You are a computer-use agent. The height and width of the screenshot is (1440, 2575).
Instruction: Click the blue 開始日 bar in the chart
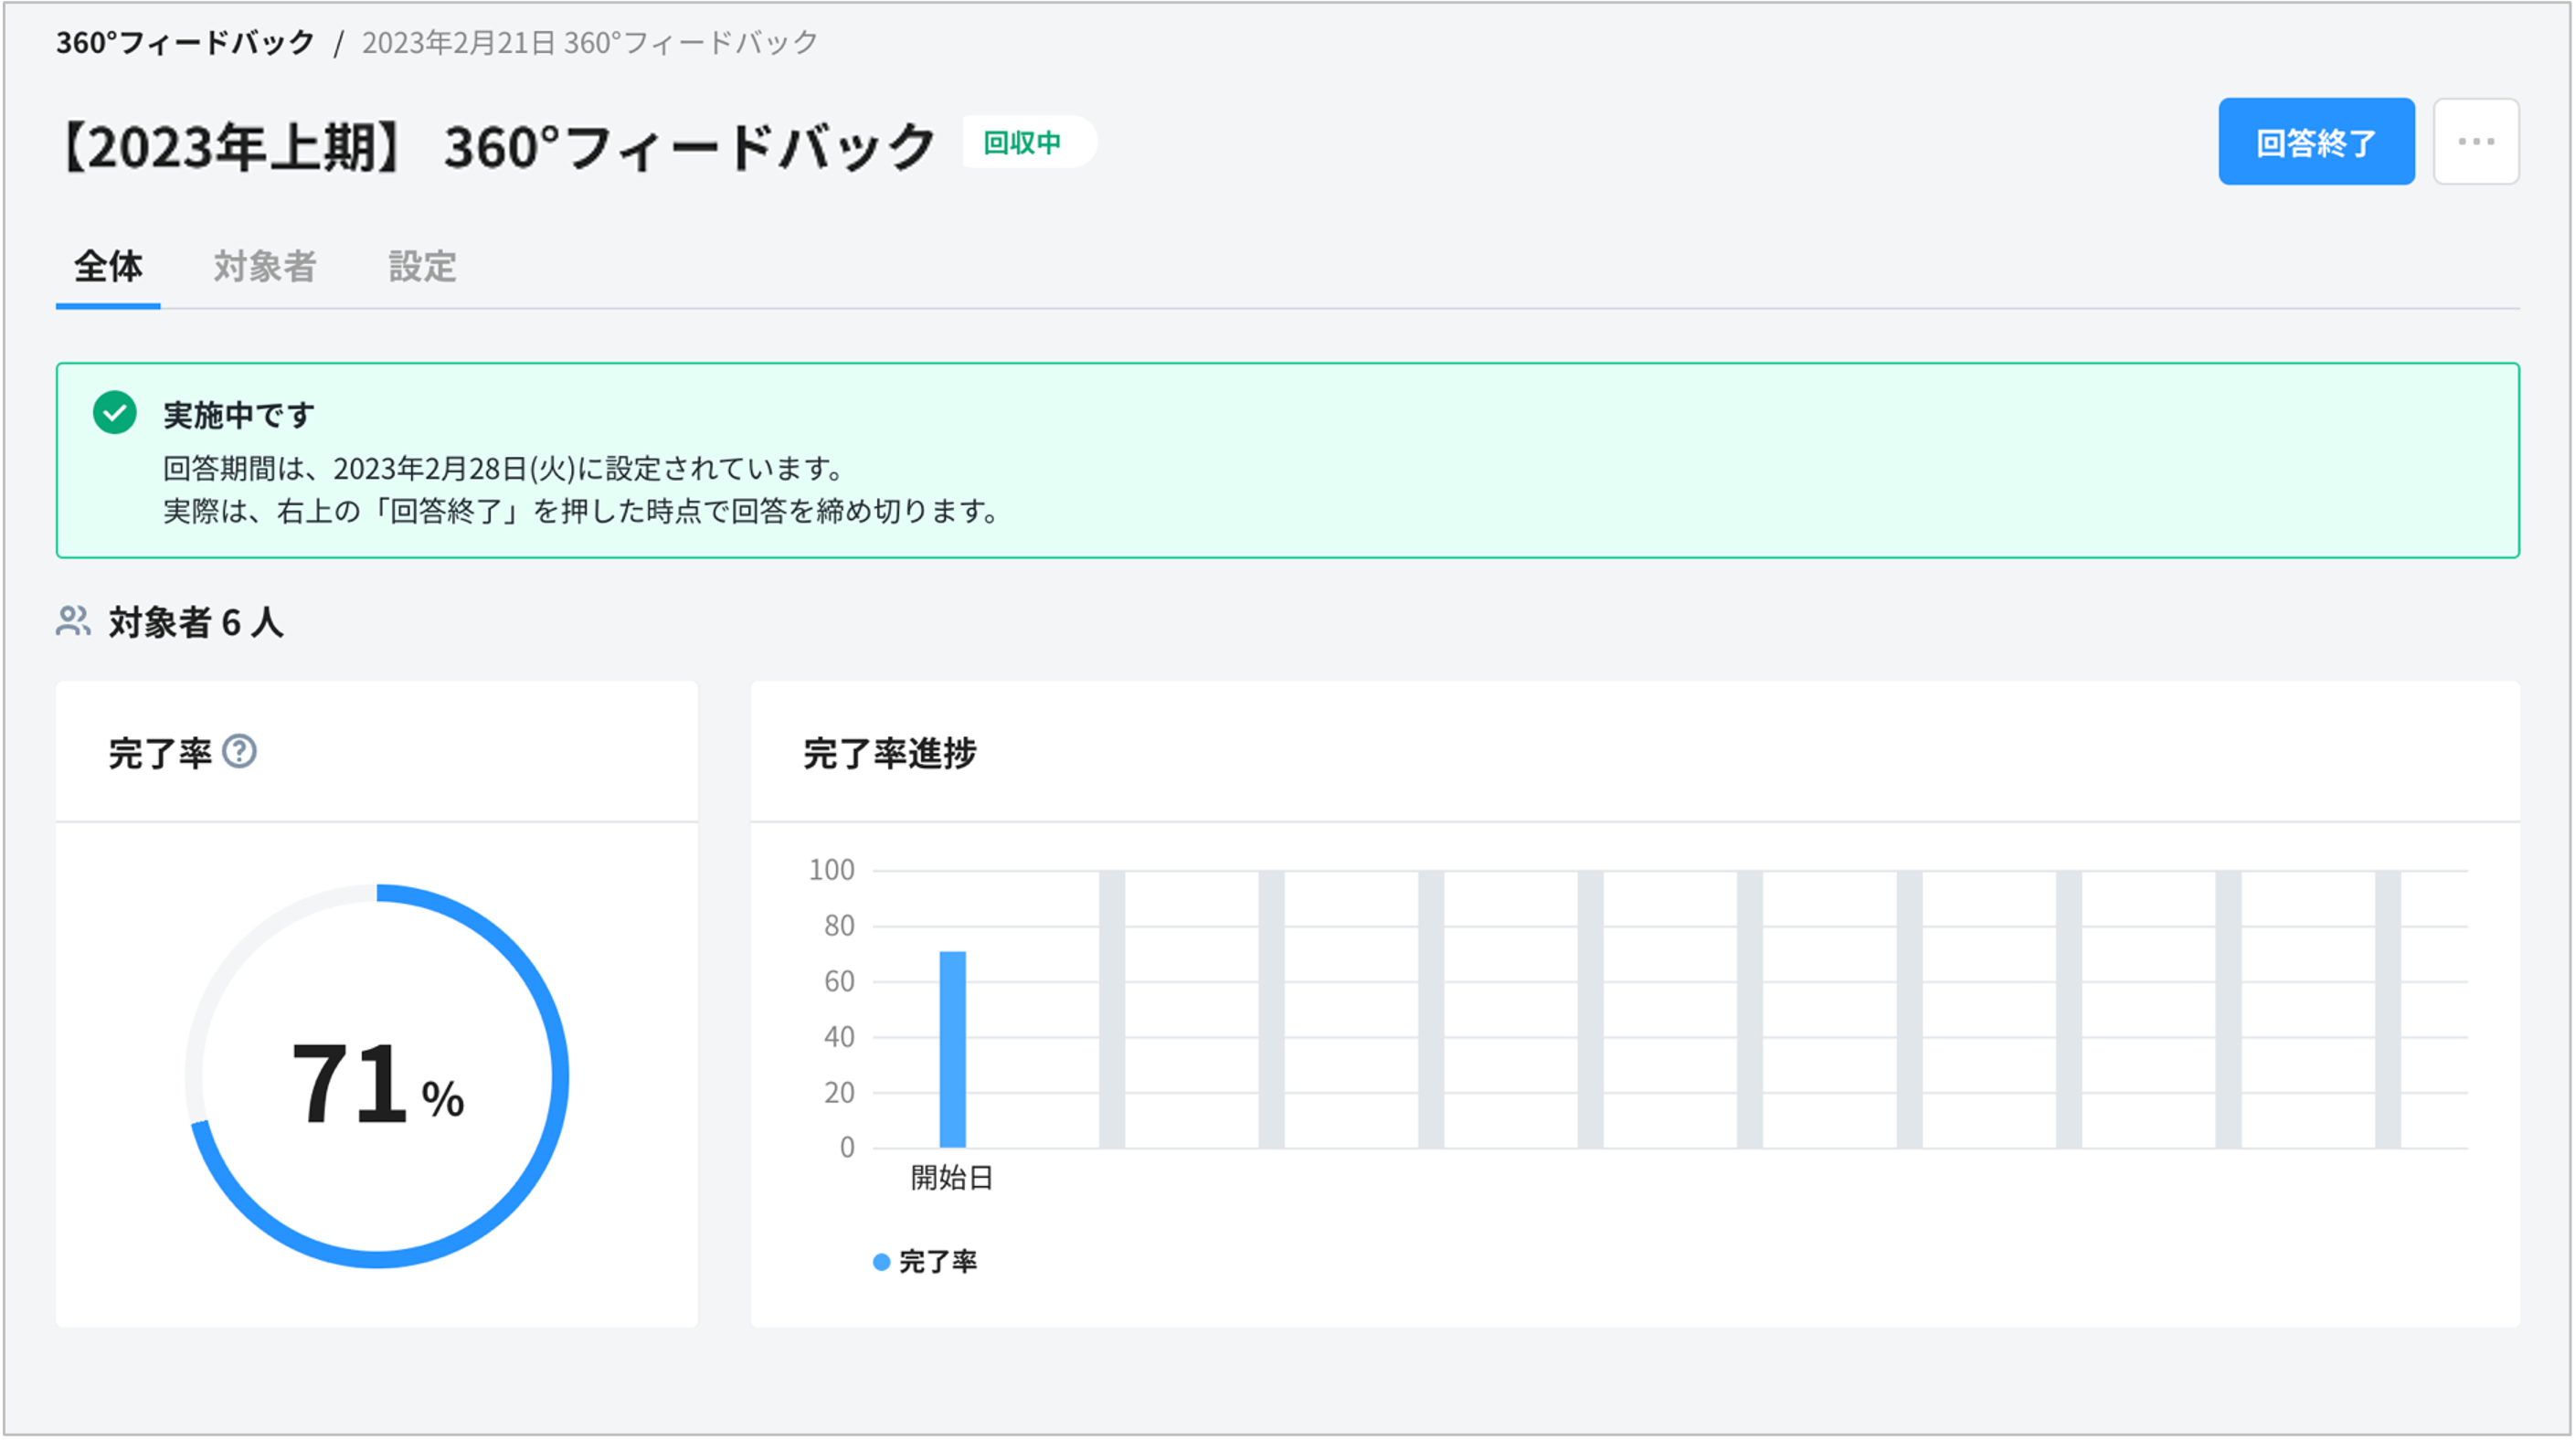tap(951, 1049)
